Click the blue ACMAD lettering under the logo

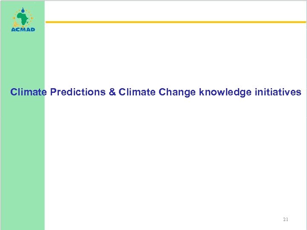point(23,29)
